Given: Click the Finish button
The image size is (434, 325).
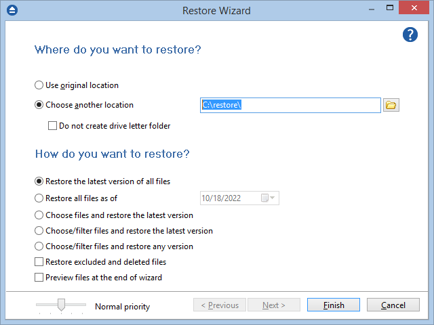Looking at the screenshot, I should (334, 305).
